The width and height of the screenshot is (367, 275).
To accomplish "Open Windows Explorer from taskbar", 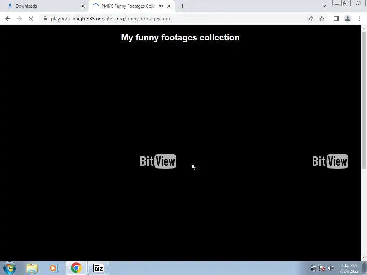I will point(32,268).
